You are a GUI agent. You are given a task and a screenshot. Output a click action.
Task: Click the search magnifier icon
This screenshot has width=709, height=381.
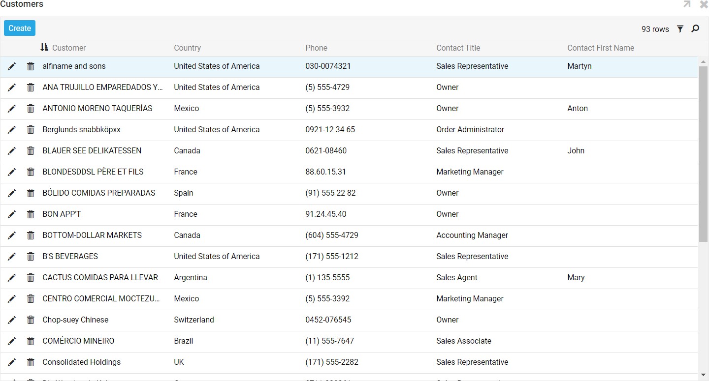(x=695, y=29)
